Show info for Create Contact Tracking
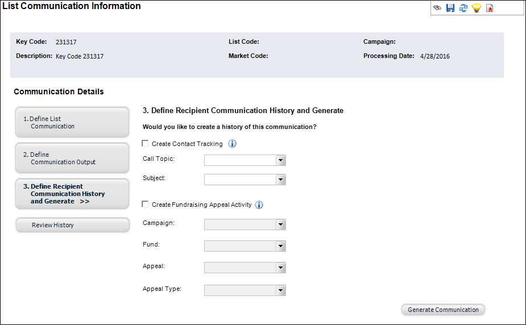The width and height of the screenshot is (526, 325). (x=232, y=144)
